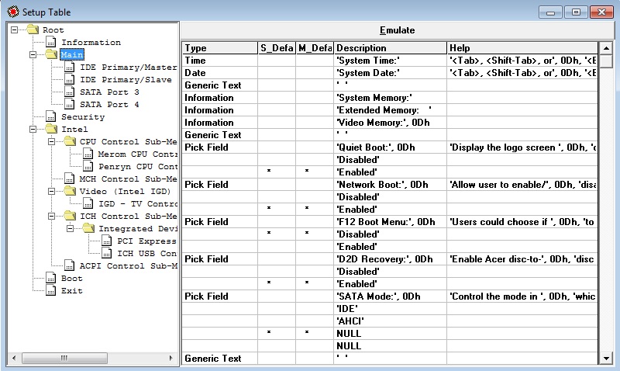
Task: Collapse the Root tree node
Action: pos(14,29)
